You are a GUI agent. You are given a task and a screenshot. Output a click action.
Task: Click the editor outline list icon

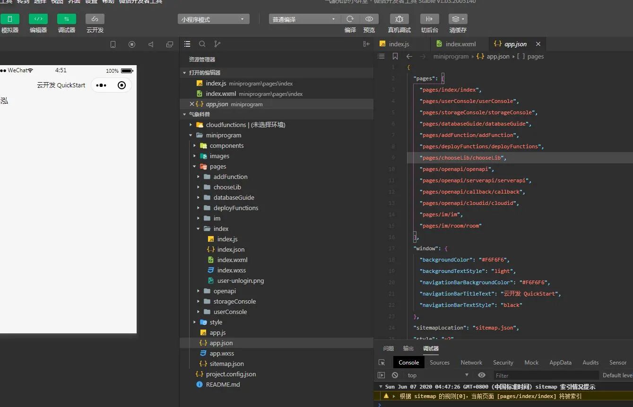pyautogui.click(x=381, y=56)
